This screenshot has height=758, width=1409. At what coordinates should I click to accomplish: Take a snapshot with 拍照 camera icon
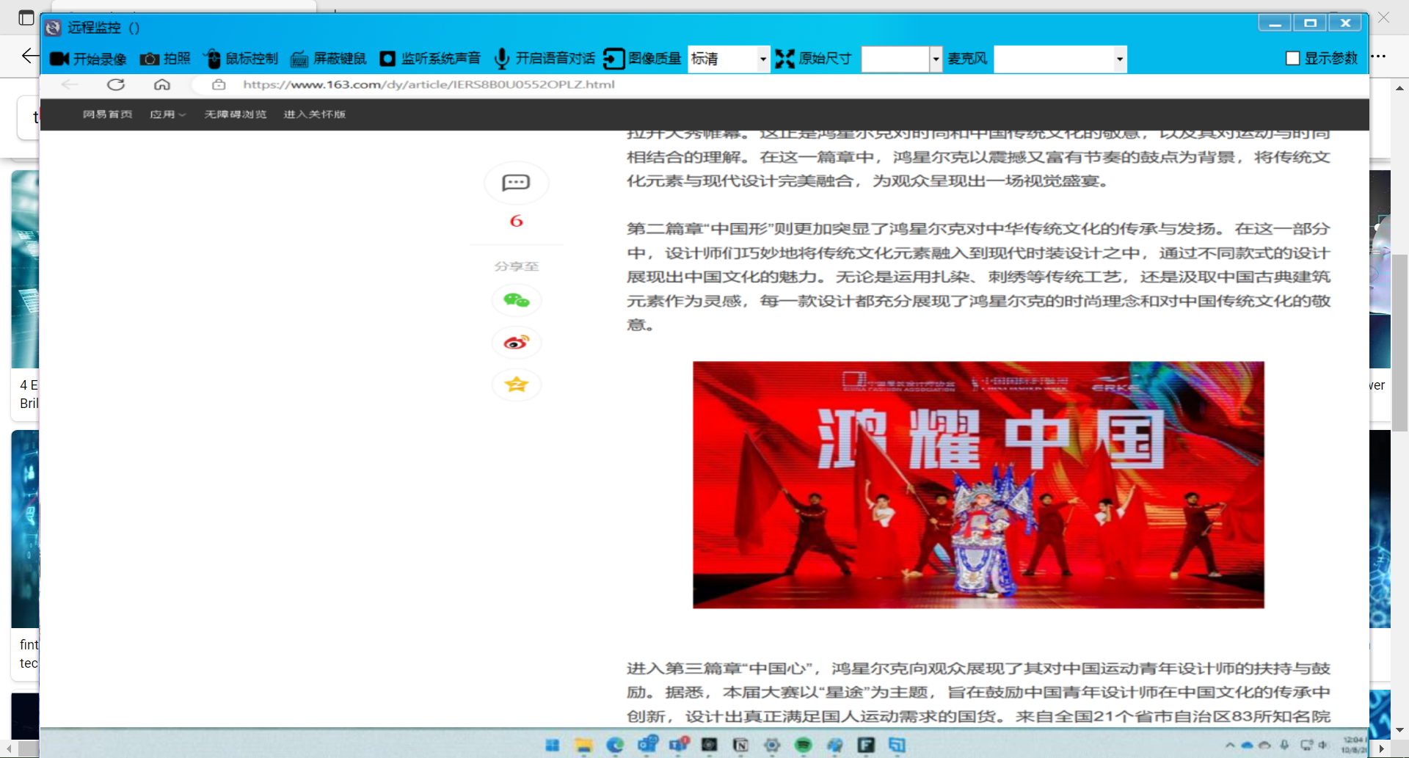point(165,59)
